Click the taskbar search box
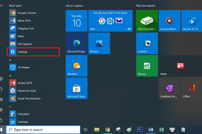Image resolution: width=202 pixels, height=134 pixels. tap(43, 130)
